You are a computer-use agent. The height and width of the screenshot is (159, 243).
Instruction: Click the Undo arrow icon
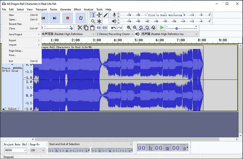pyautogui.click(x=114, y=28)
